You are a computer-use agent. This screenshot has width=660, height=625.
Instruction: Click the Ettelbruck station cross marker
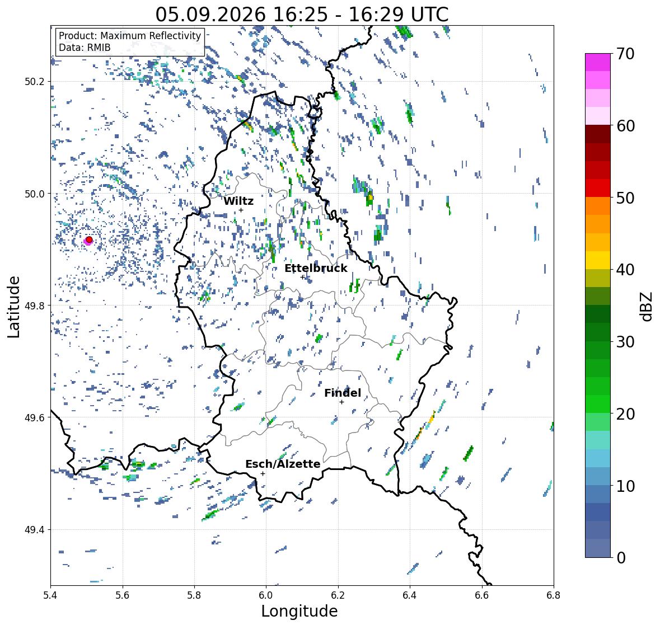[x=302, y=277]
